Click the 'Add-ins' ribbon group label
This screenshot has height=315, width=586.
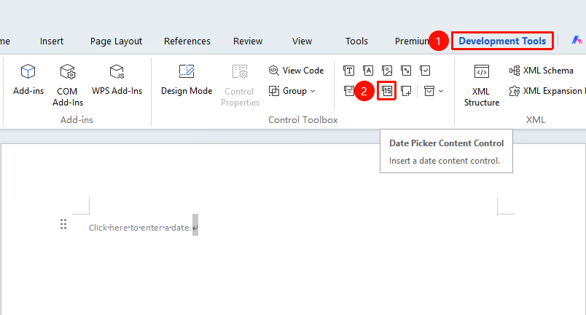point(77,120)
